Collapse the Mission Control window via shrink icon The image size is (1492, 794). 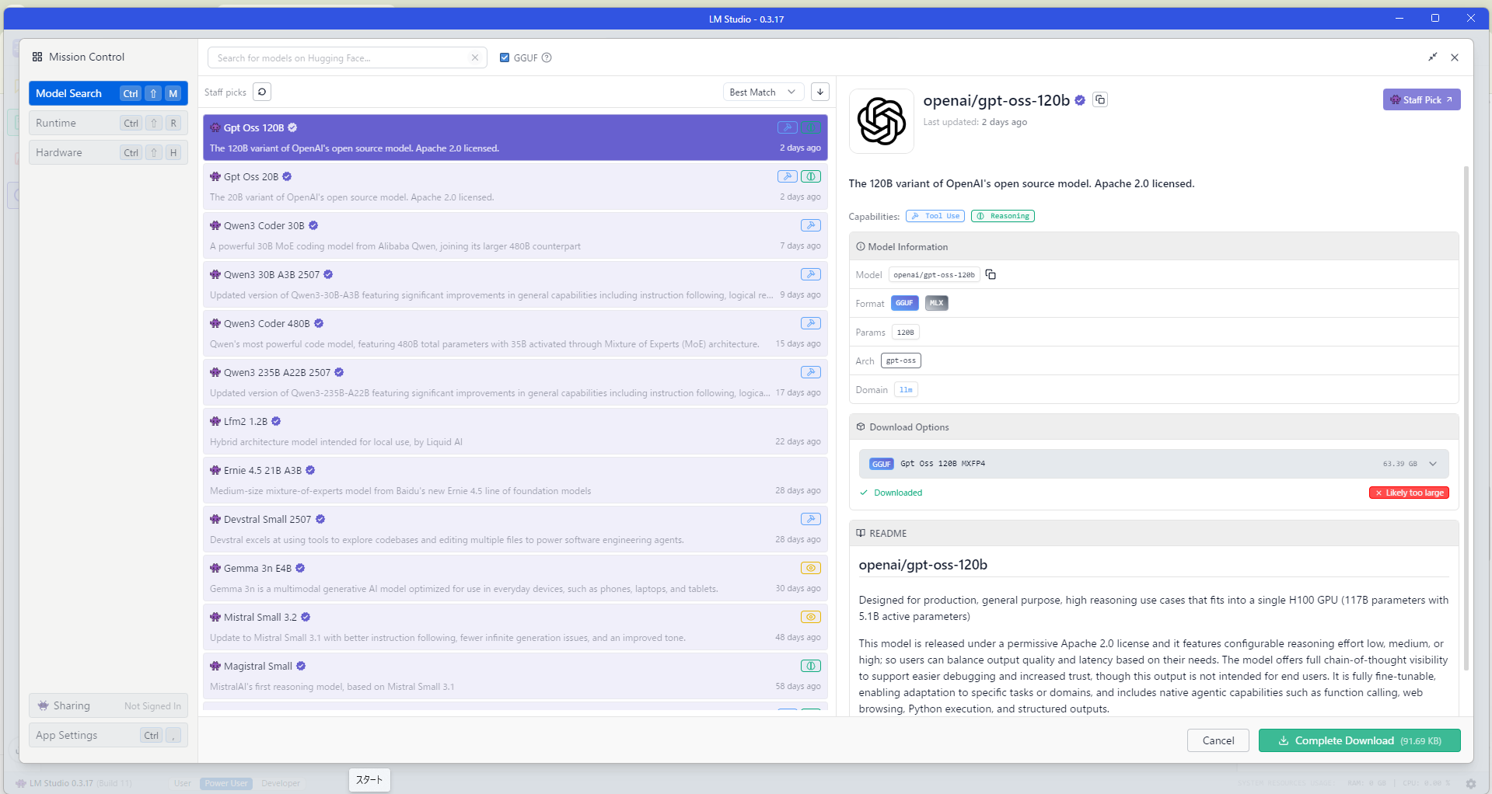click(1432, 57)
